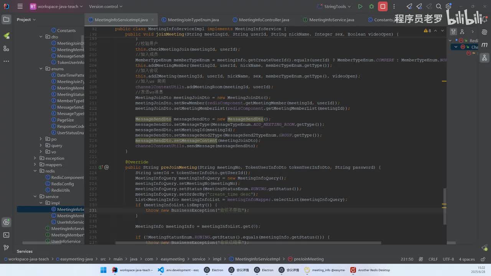
Task: Open the Terminal tool window icon
Action: click(x=6, y=235)
